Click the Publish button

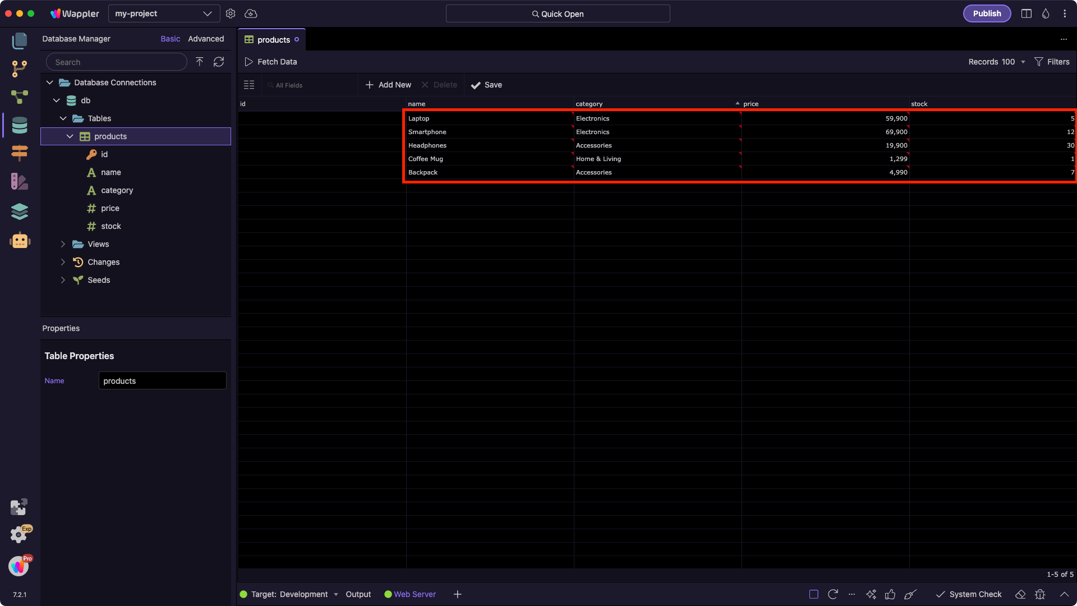[987, 13]
